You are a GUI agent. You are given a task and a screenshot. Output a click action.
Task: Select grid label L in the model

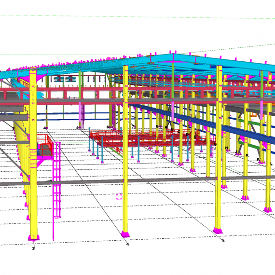click(271, 164)
